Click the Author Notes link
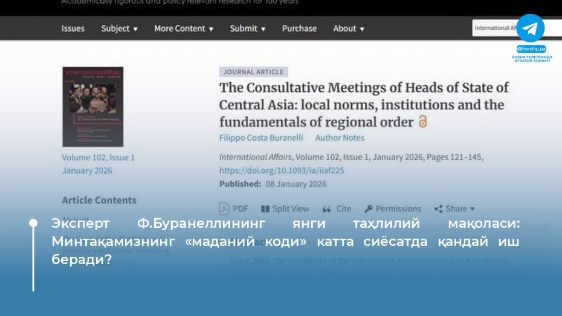 point(340,138)
